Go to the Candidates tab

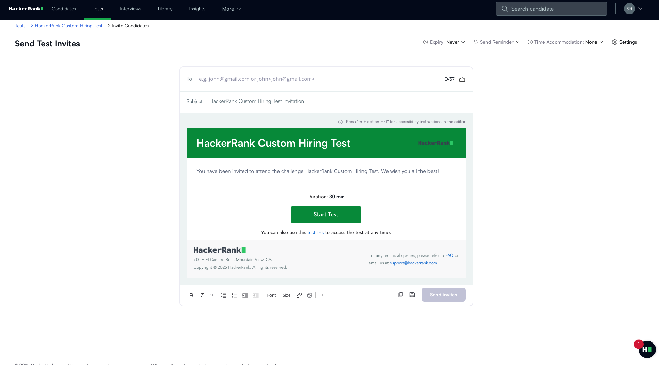64,9
